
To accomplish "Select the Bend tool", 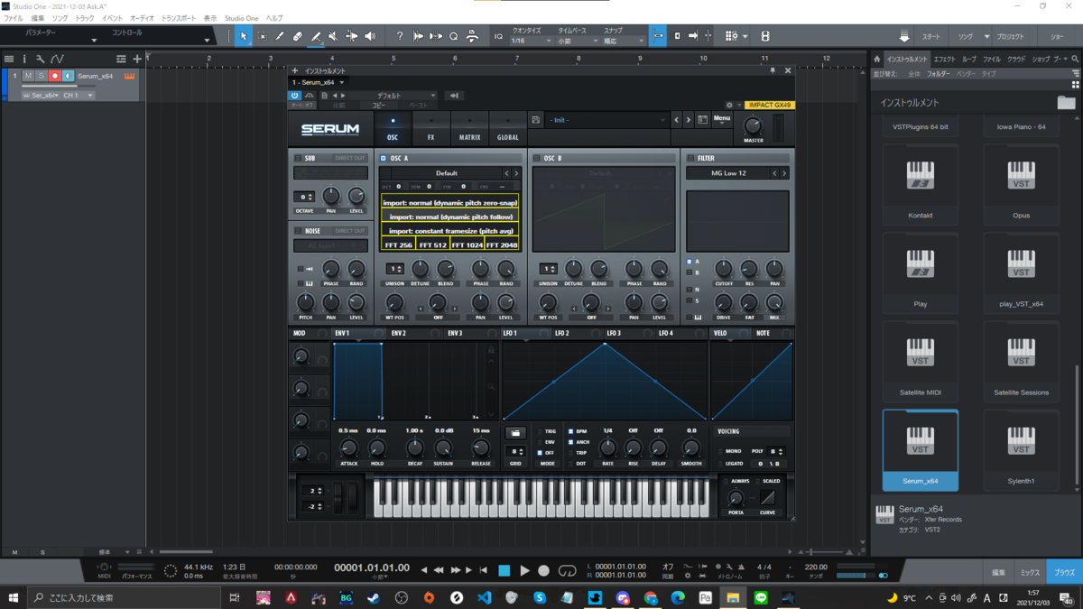I will (x=352, y=36).
